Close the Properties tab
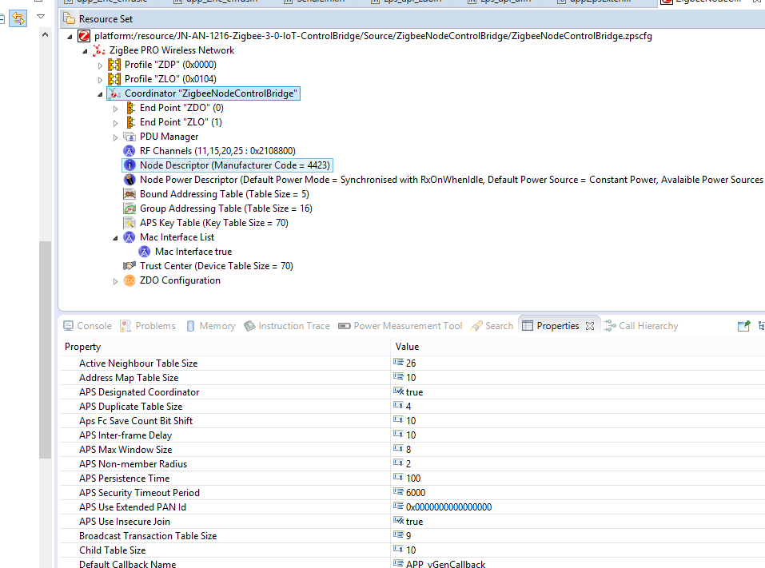The height and width of the screenshot is (568, 765). coord(590,326)
